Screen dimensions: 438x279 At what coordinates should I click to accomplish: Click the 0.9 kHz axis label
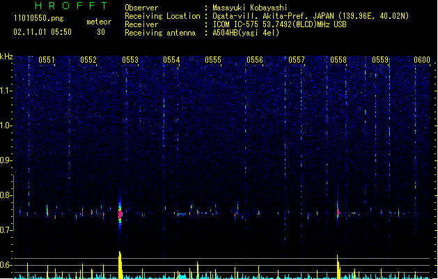[6, 160]
